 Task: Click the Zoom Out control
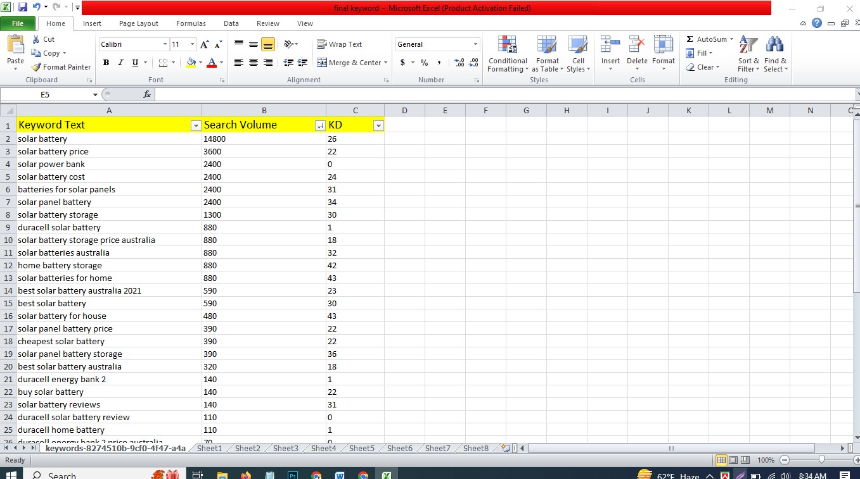click(x=784, y=460)
